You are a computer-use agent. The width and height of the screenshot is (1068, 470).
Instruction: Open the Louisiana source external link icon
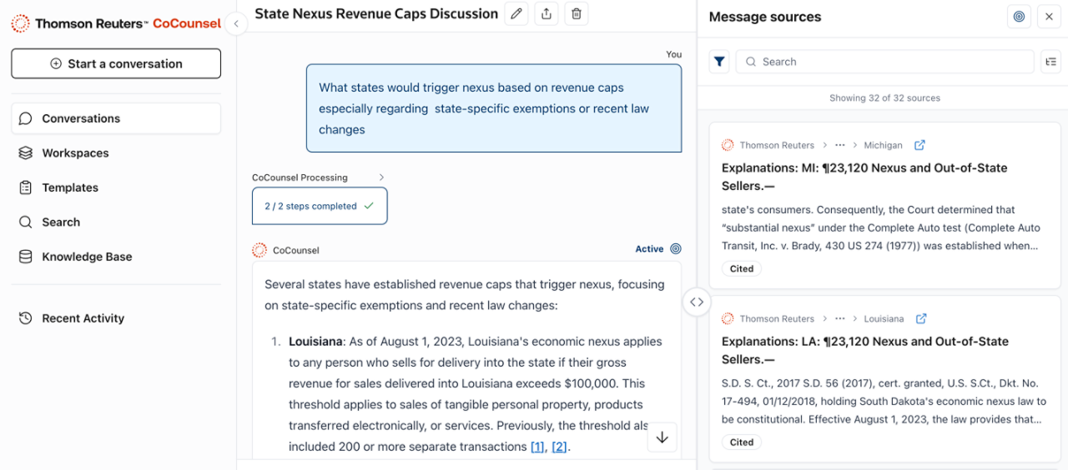pos(921,318)
